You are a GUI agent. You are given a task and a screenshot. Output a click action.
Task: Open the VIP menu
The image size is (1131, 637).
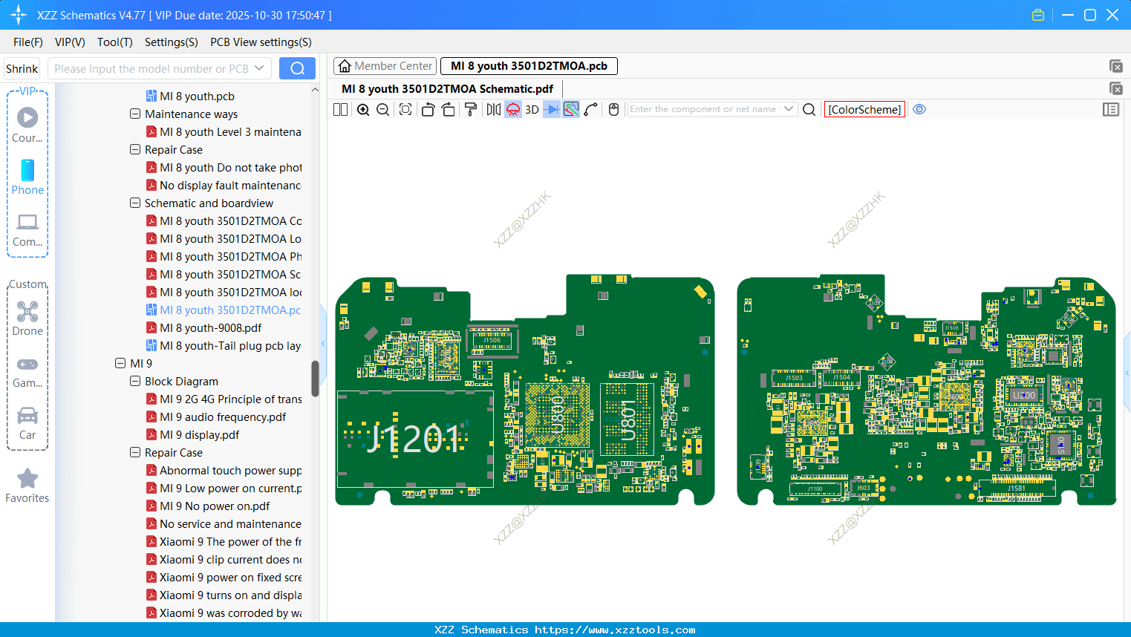click(70, 42)
